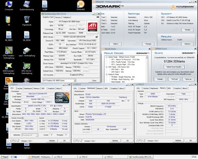Open the hghhjn desktop file icon
Screen dimensions: 198x159
(x=27, y=145)
